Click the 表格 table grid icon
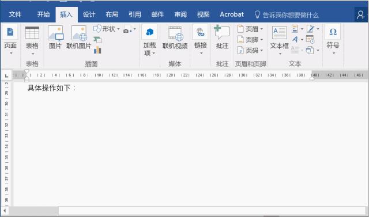The width and height of the screenshot is (369, 217). 32,33
